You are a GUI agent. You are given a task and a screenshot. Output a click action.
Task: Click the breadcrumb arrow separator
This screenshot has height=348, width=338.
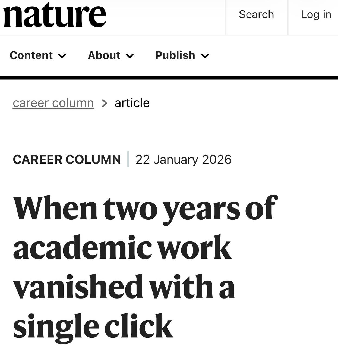pyautogui.click(x=104, y=103)
